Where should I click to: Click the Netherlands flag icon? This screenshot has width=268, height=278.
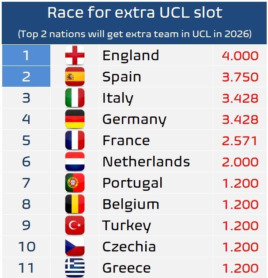pos(75,162)
